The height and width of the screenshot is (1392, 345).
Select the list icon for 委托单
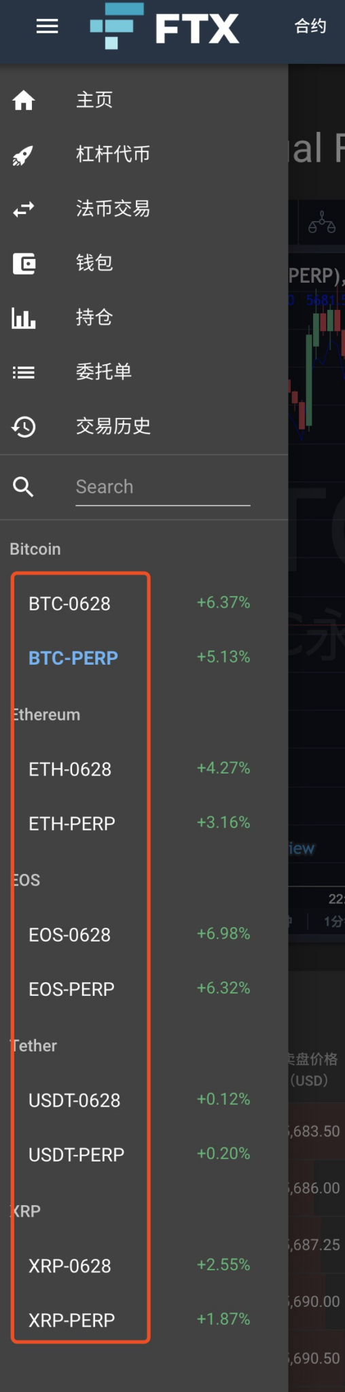tap(24, 372)
